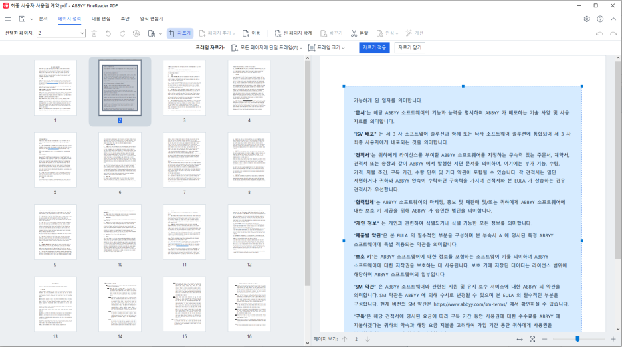Click the https://www.abbyy.com/sm-terms/ link

[470, 304]
